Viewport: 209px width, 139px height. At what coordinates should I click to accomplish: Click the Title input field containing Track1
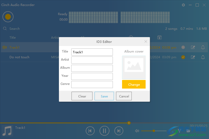coord(92,52)
